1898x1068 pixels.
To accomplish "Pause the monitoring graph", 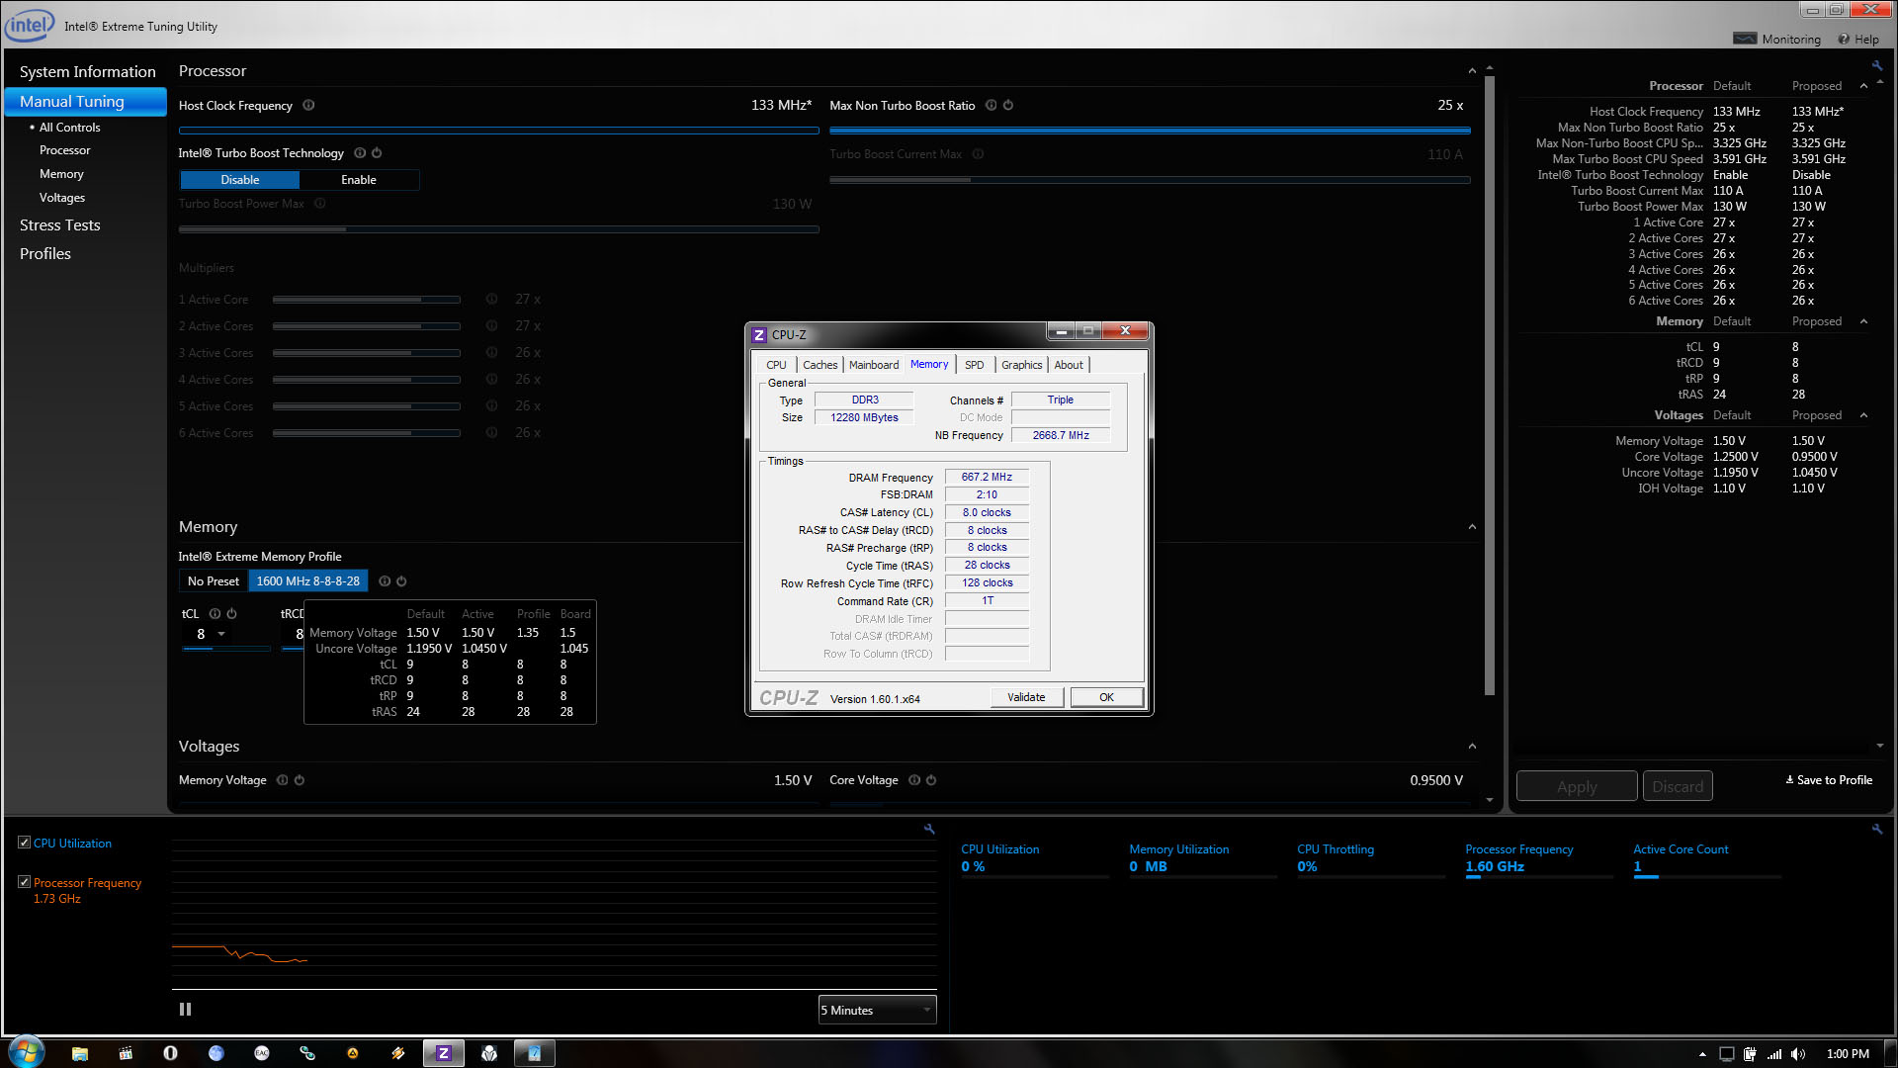I will click(185, 1010).
